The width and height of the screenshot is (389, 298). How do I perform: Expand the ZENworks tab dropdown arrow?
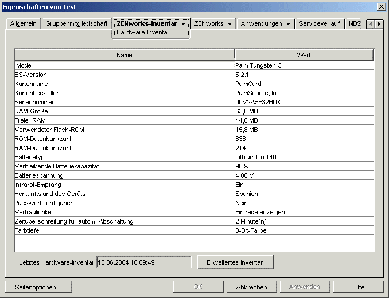tap(229, 24)
